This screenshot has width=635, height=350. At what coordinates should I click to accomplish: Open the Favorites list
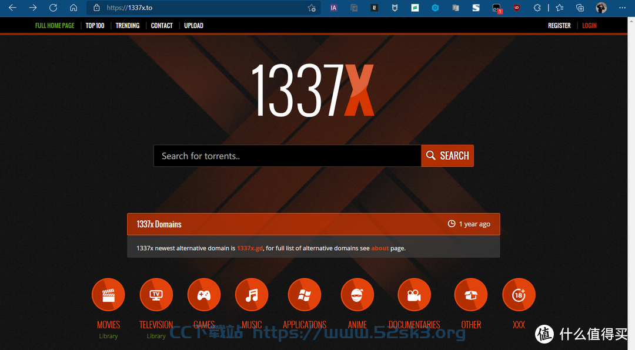pos(560,8)
